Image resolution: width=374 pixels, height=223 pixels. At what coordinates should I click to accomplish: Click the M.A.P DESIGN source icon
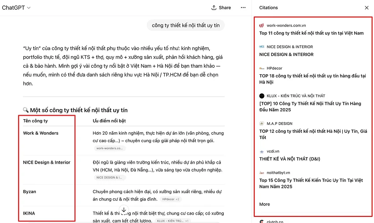[262, 124]
